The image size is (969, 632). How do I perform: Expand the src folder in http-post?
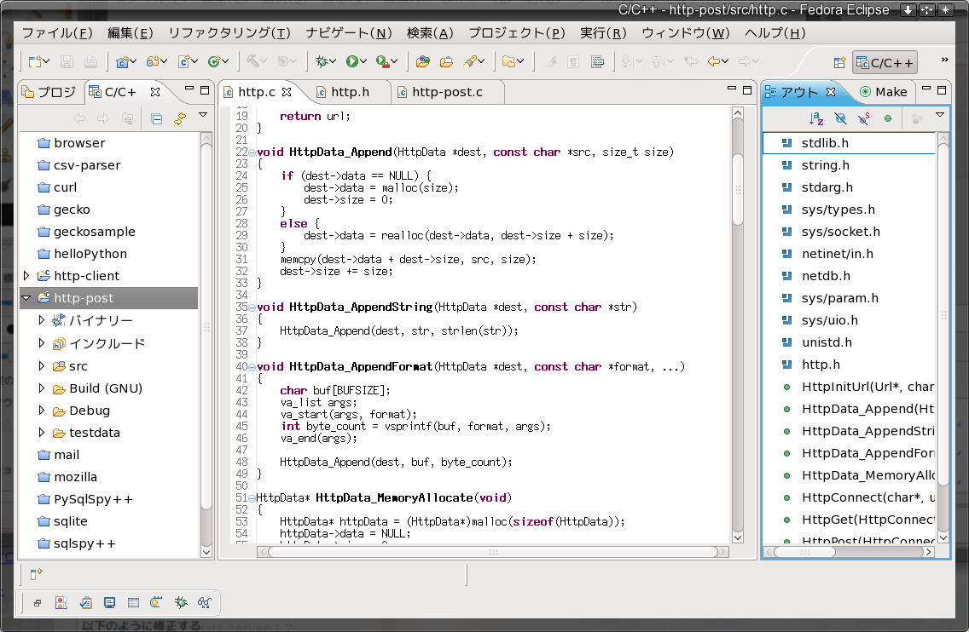42,366
